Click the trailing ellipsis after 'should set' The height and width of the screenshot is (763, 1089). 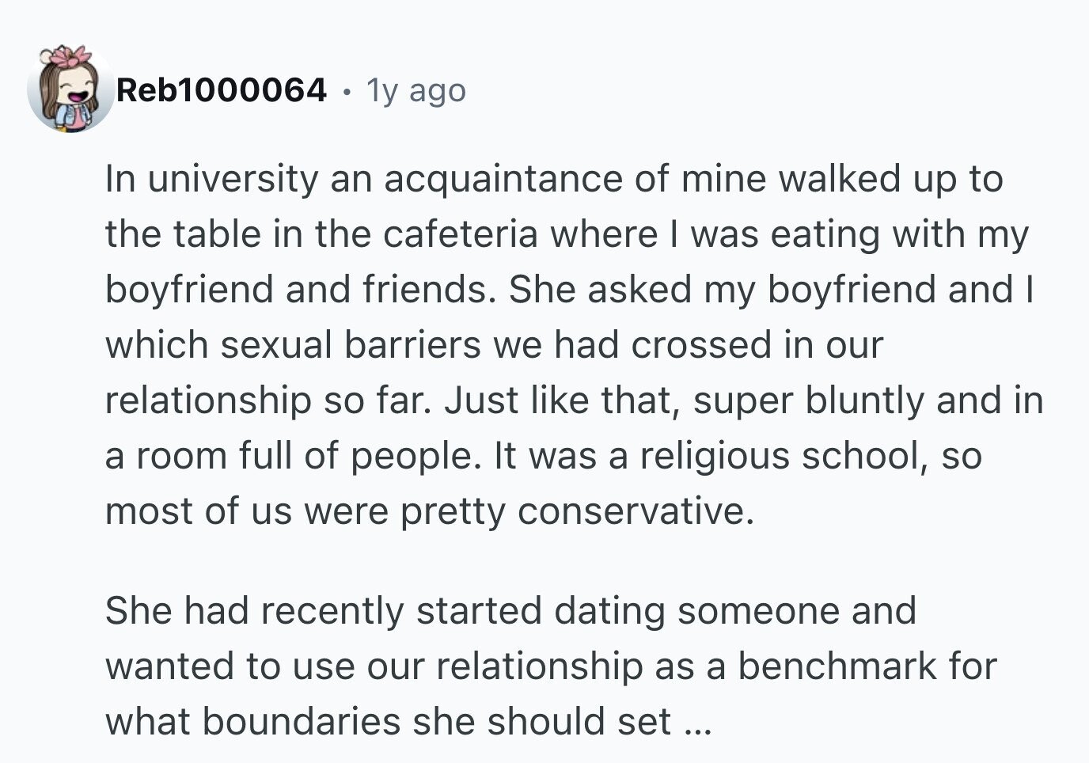[x=697, y=722]
